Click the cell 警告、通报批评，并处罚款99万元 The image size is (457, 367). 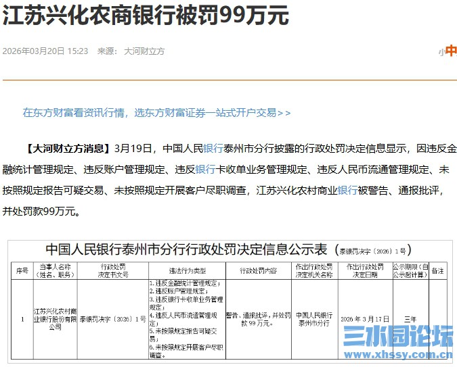tap(259, 319)
